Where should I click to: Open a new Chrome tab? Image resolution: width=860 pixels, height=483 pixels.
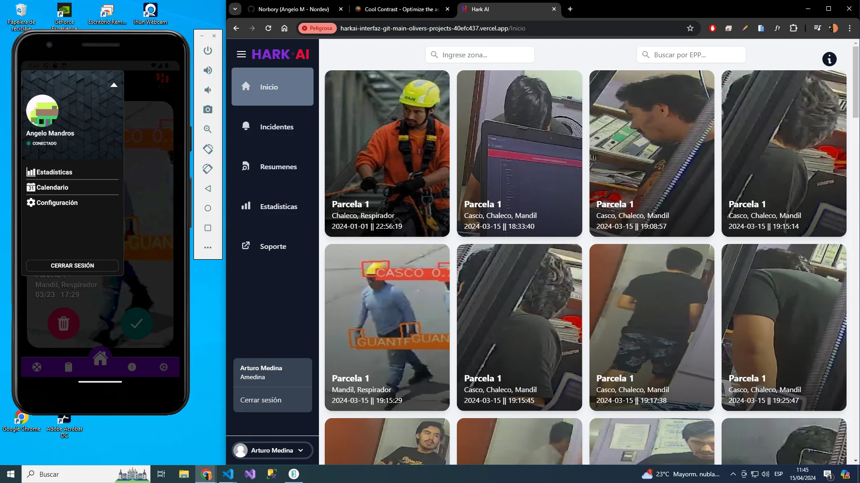pyautogui.click(x=570, y=9)
